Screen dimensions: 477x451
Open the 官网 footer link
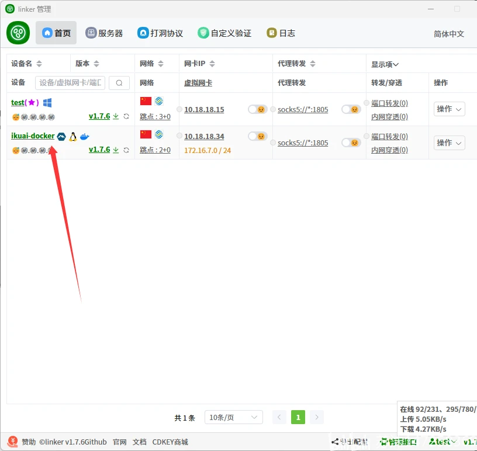pos(120,442)
